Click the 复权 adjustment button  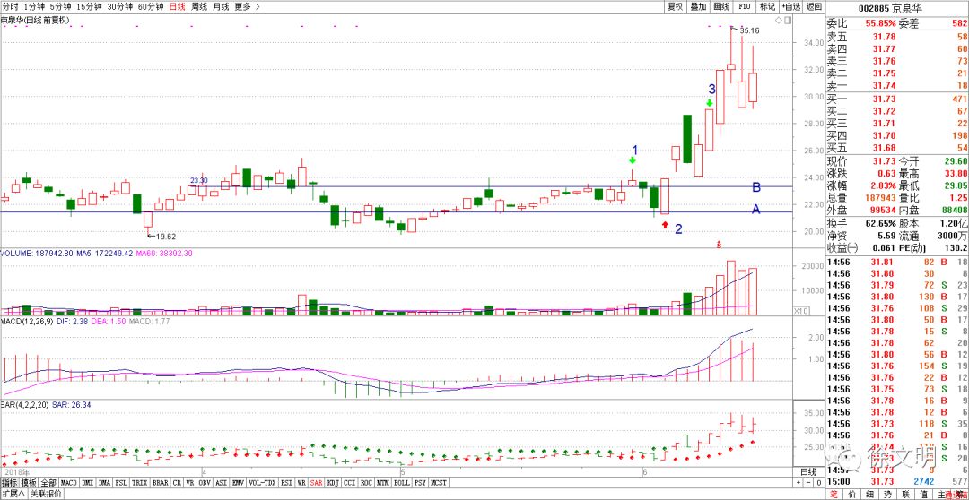675,7
